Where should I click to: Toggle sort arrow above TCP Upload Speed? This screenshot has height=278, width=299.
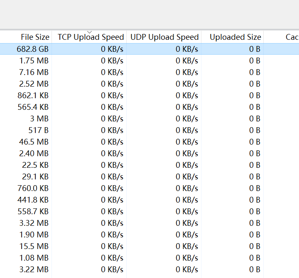click(x=89, y=32)
